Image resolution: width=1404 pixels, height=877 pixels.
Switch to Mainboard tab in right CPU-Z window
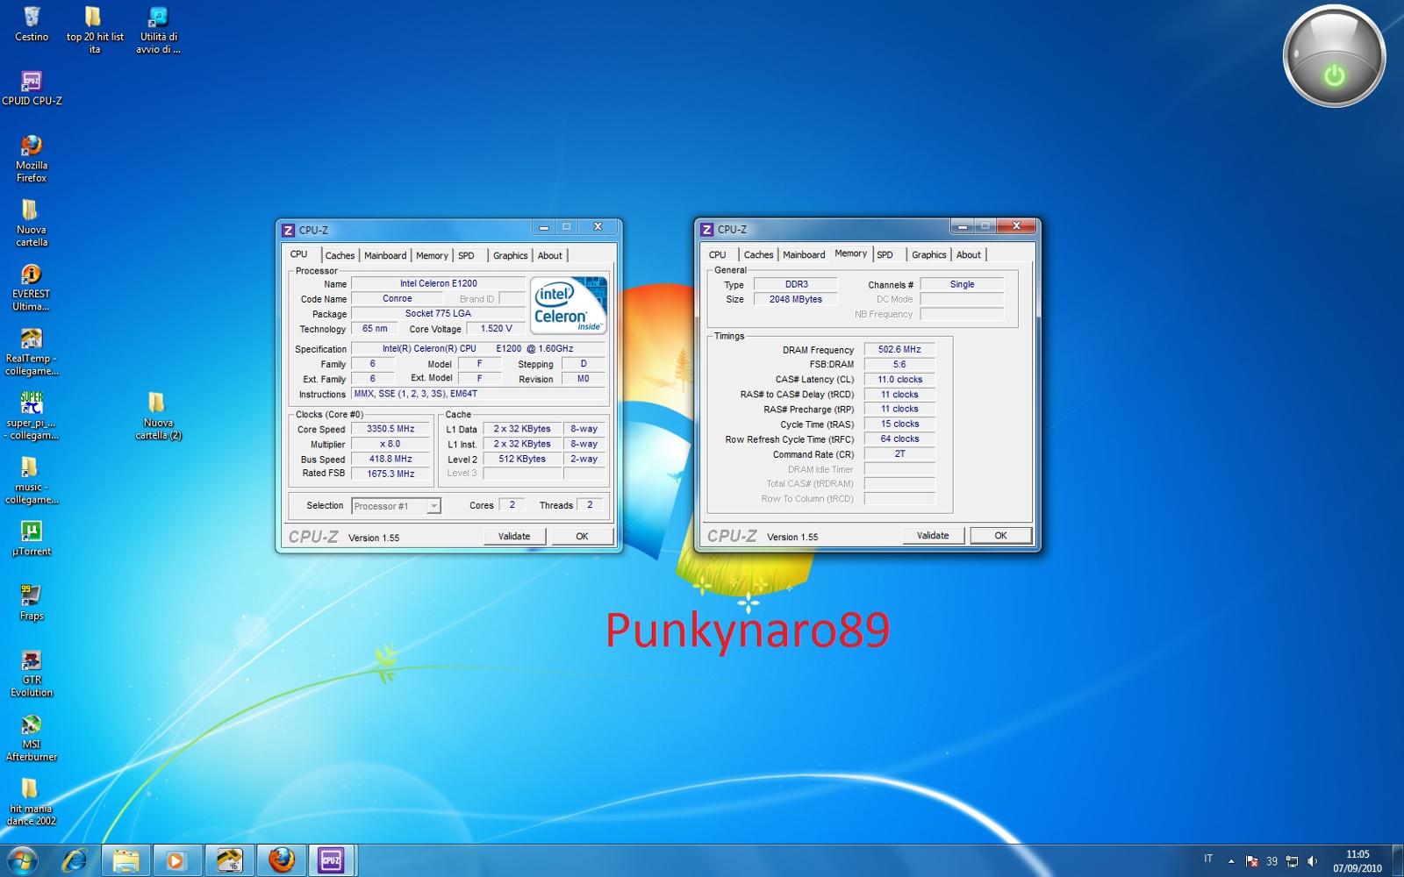pos(804,255)
